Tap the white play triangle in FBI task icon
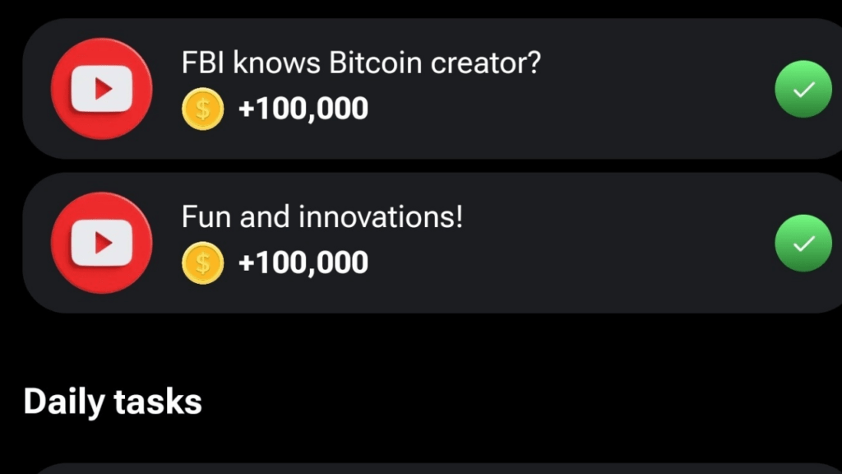 (103, 89)
